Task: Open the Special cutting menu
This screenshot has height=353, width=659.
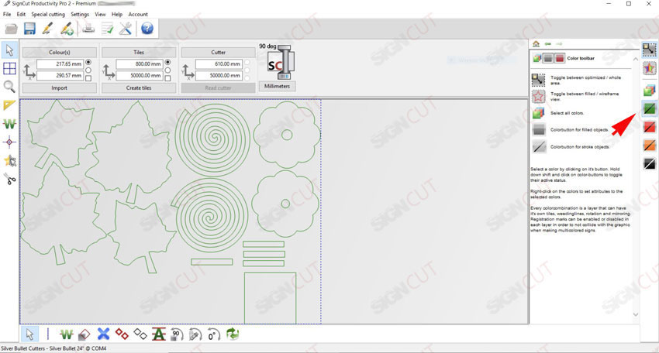Action: tap(48, 14)
